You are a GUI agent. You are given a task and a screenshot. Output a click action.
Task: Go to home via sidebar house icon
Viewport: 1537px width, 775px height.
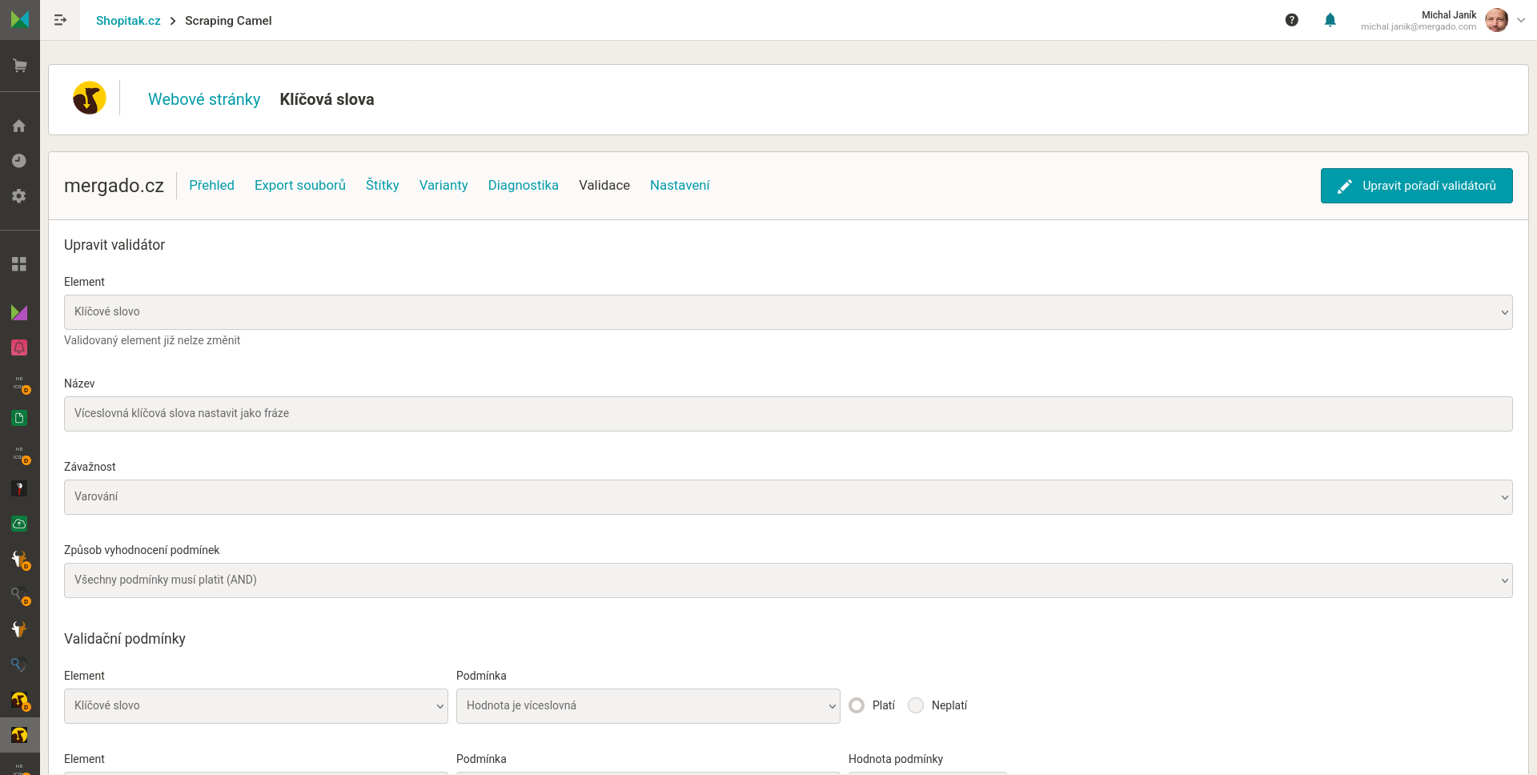point(19,126)
